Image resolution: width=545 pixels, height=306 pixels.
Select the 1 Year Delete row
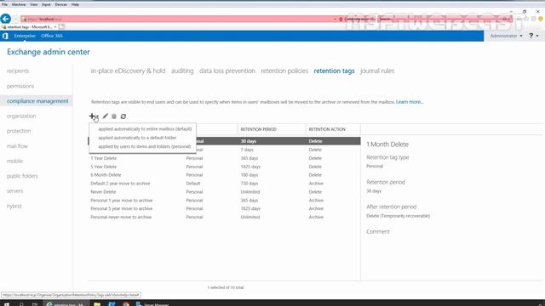(x=224, y=158)
